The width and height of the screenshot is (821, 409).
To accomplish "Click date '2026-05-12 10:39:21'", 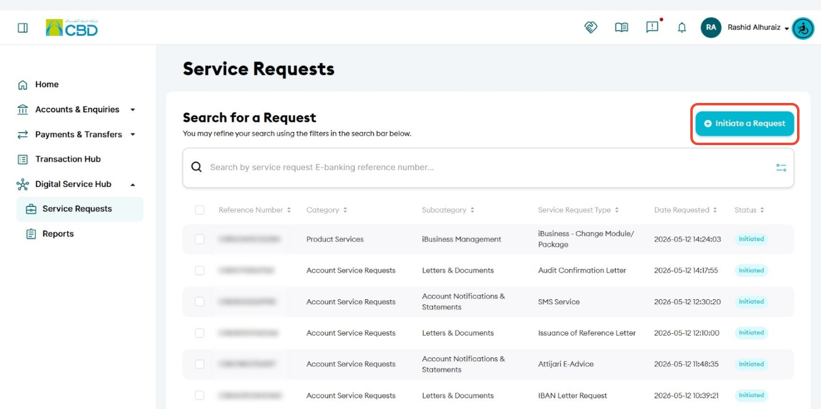I will (x=686, y=396).
